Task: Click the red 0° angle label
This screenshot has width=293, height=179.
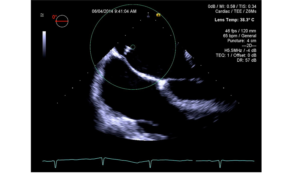Action: (x=54, y=17)
